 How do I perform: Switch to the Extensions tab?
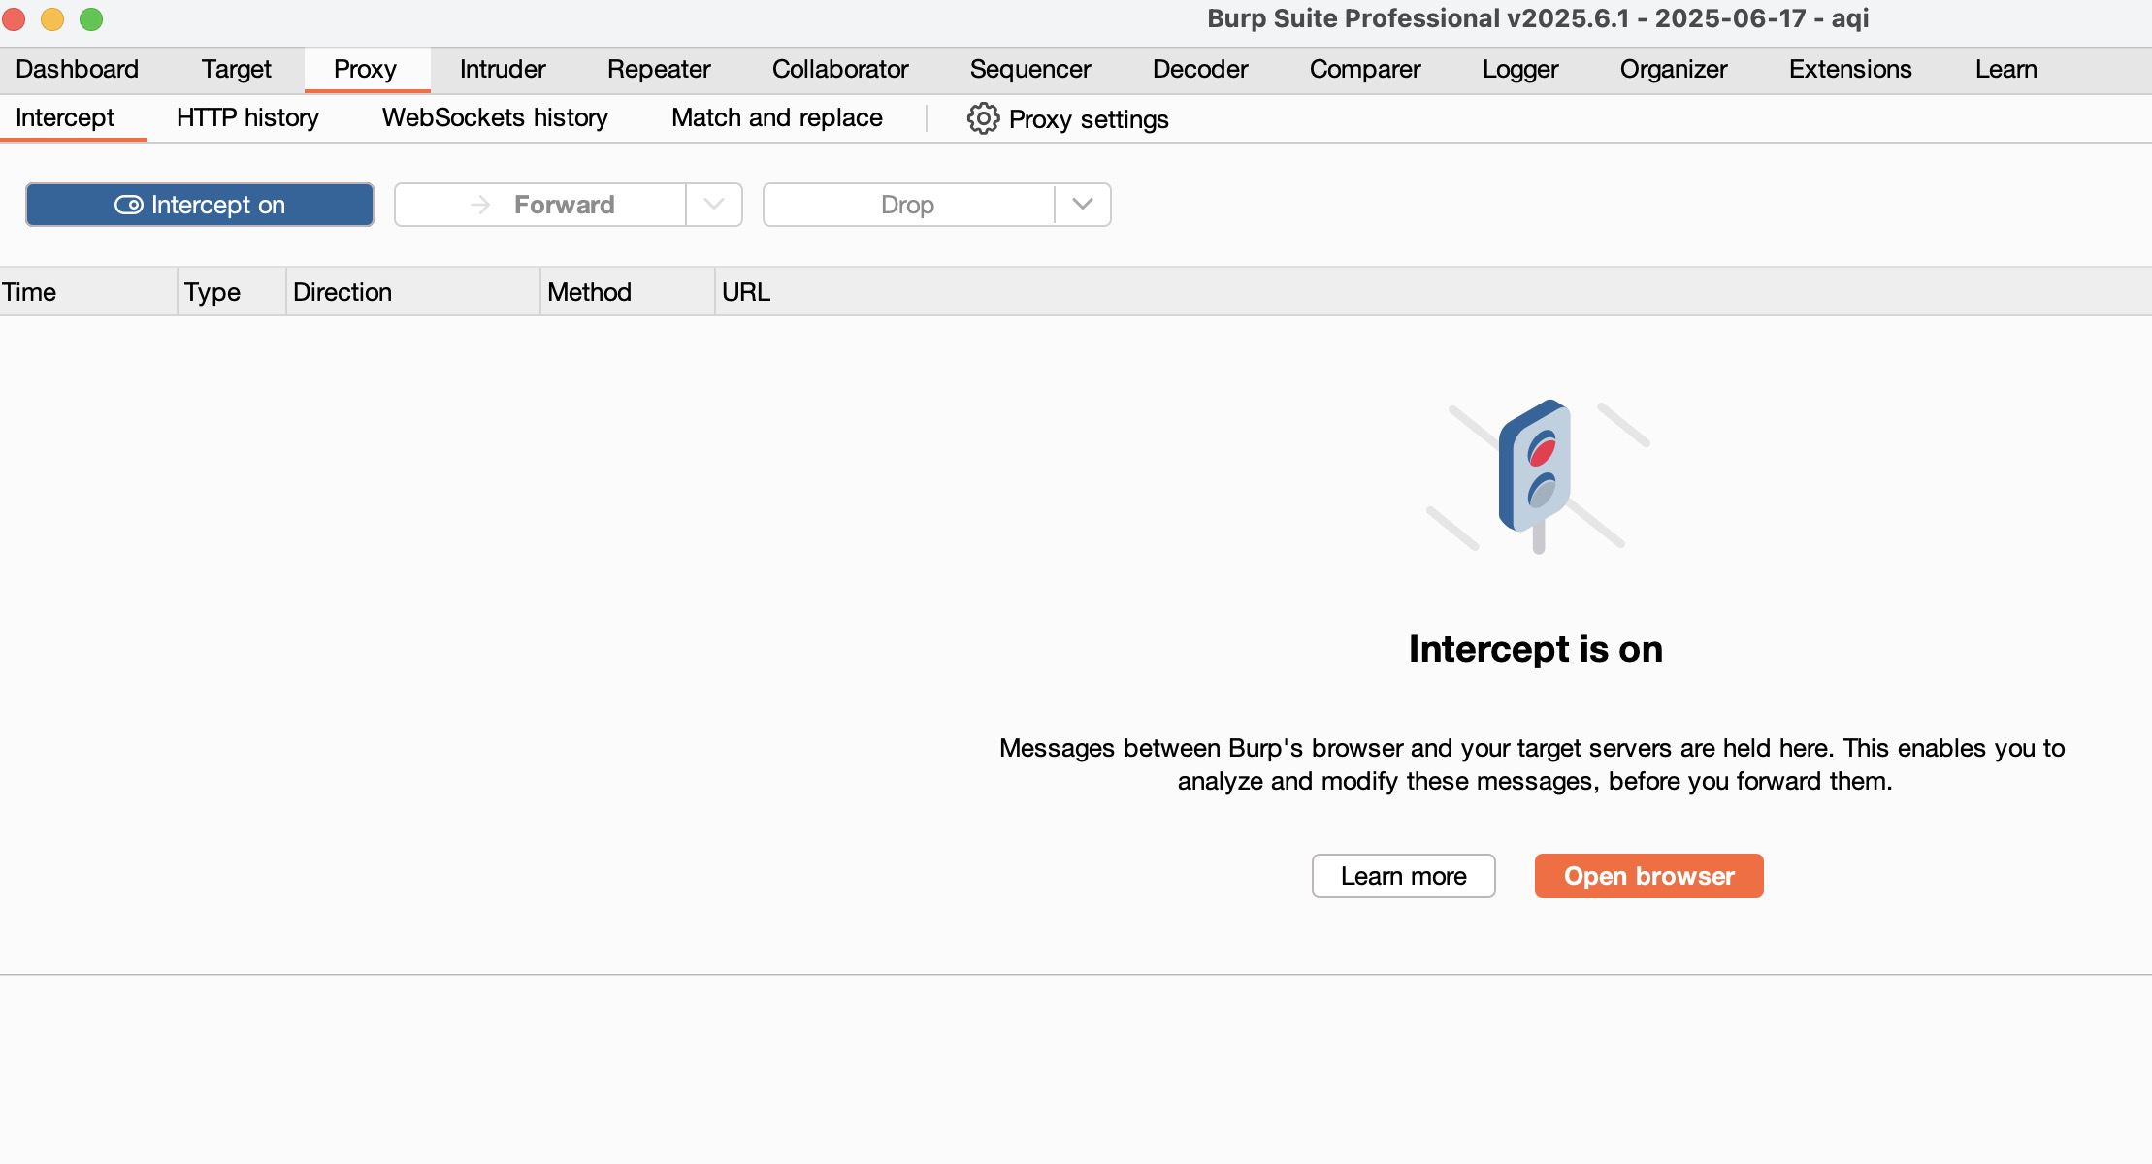pyautogui.click(x=1849, y=70)
